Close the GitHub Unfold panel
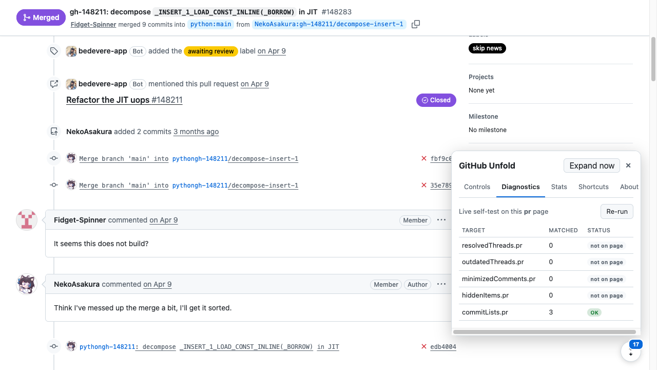 pyautogui.click(x=628, y=165)
